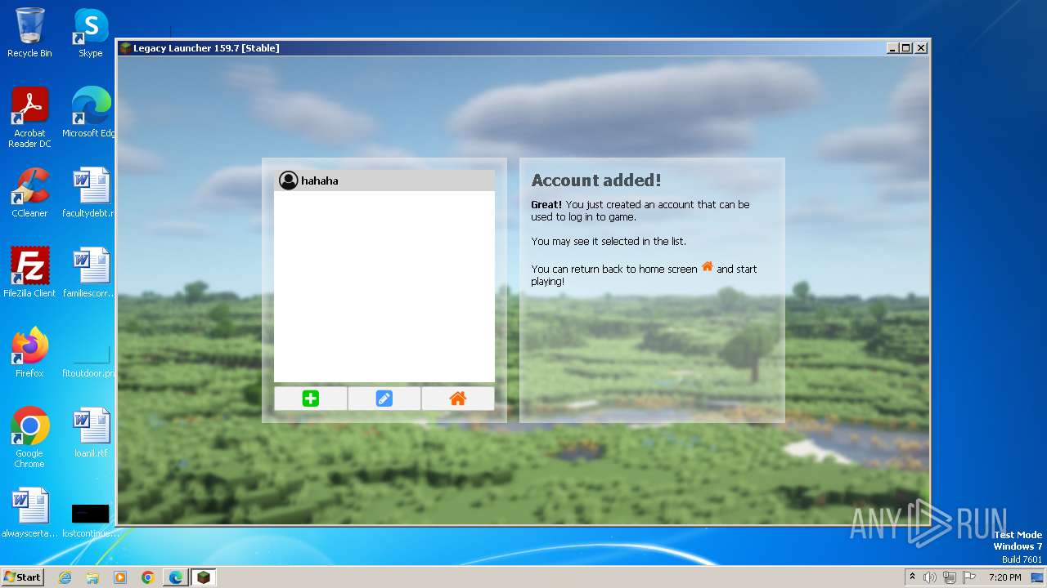The width and height of the screenshot is (1047, 588).
Task: Open alwayscerta document on desktop
Action: click(29, 513)
